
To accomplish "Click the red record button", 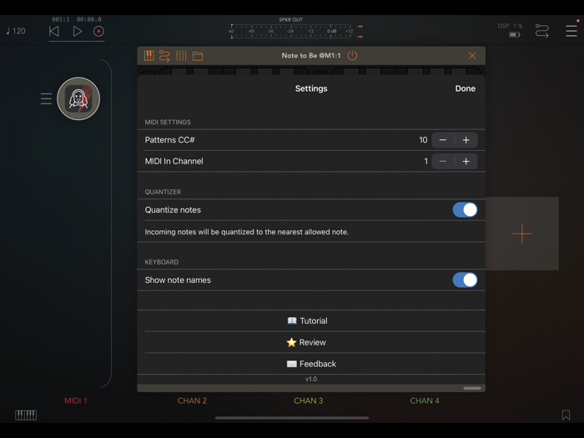I will pos(98,32).
